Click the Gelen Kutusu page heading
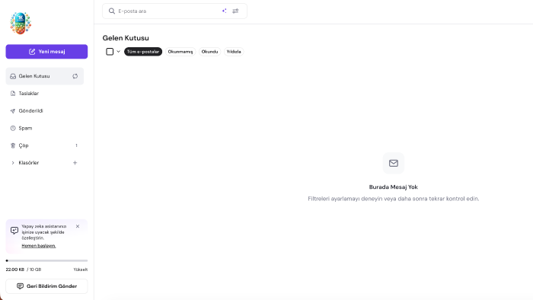The width and height of the screenshot is (533, 300). pos(126,38)
